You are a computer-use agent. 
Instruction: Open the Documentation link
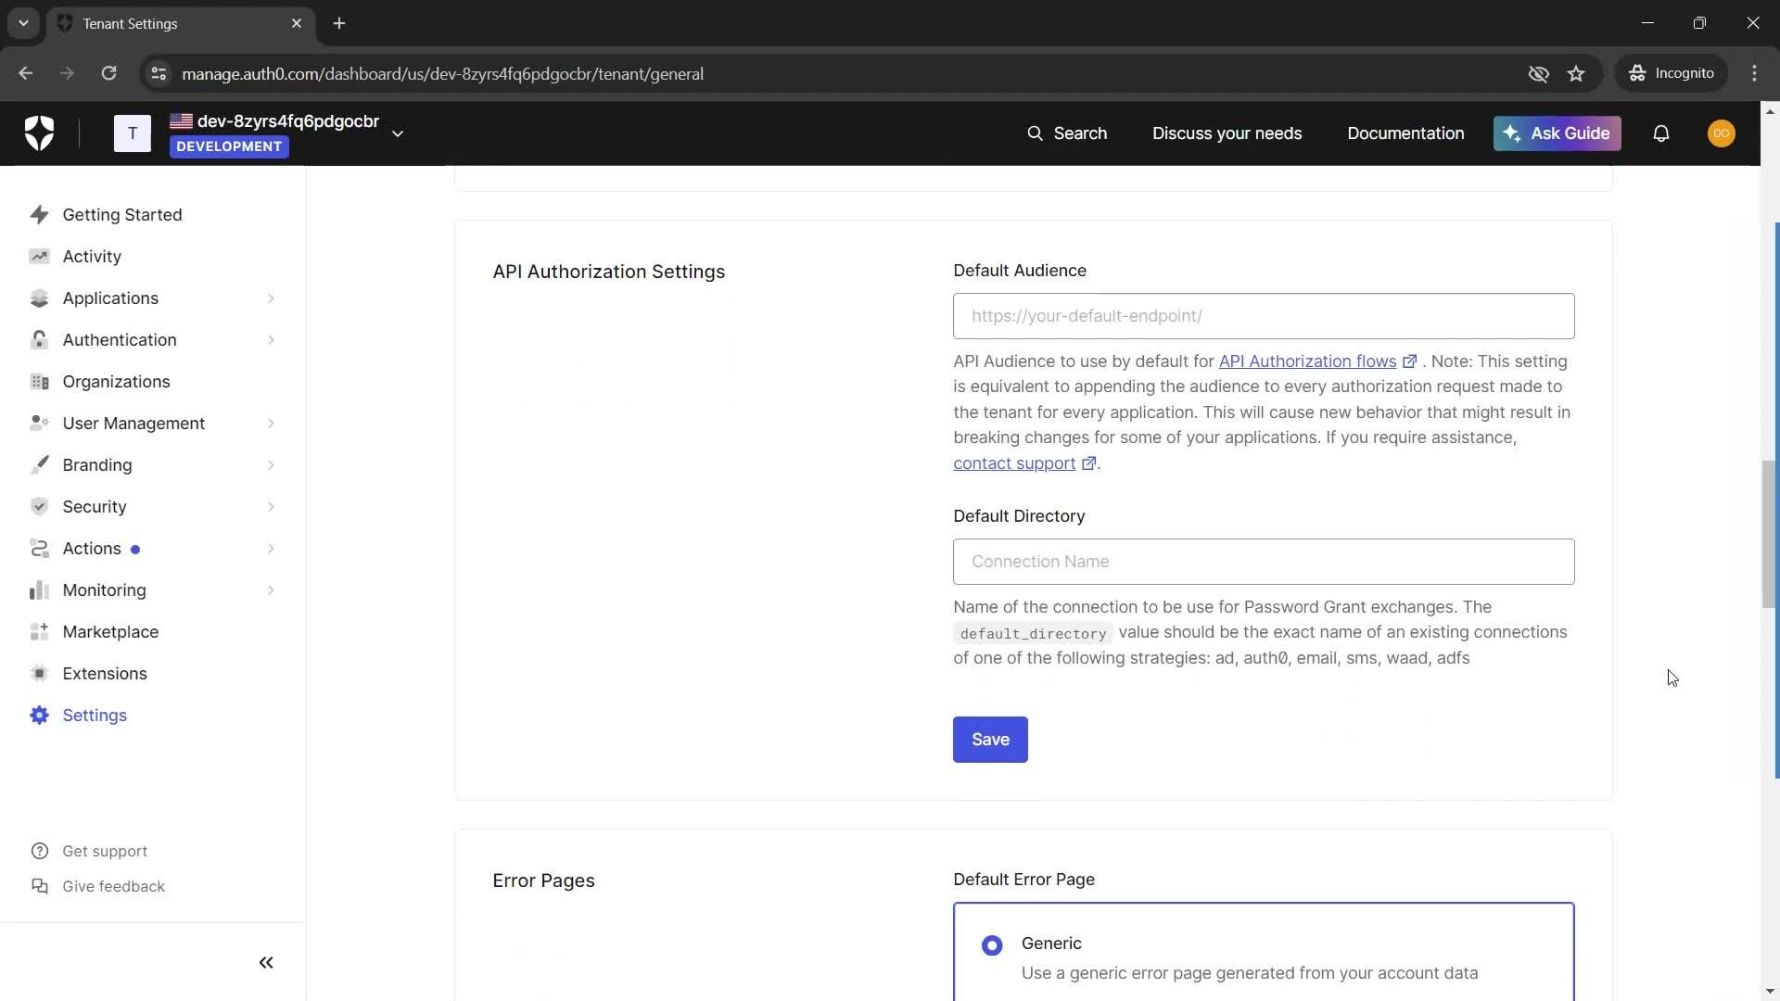click(x=1405, y=133)
